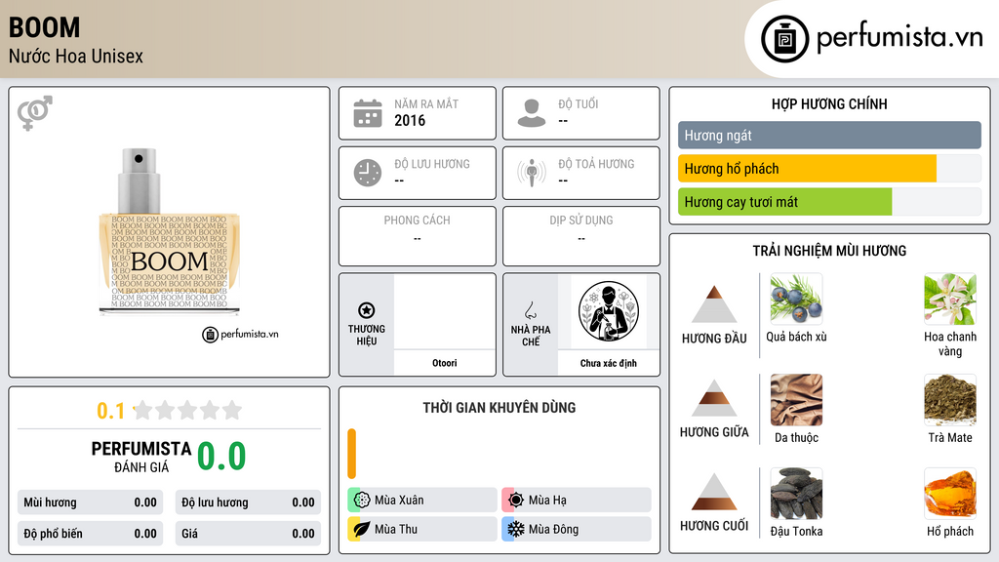Image resolution: width=999 pixels, height=562 pixels.
Task: Click the perfumista.vn logo bottle icon
Action: (x=784, y=39)
